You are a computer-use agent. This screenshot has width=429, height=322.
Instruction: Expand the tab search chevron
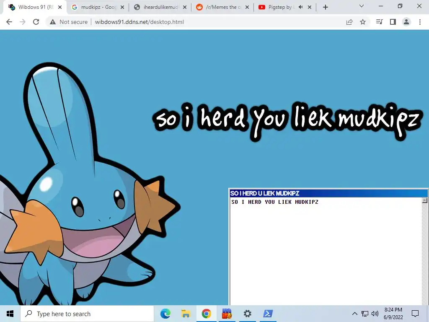point(362,6)
